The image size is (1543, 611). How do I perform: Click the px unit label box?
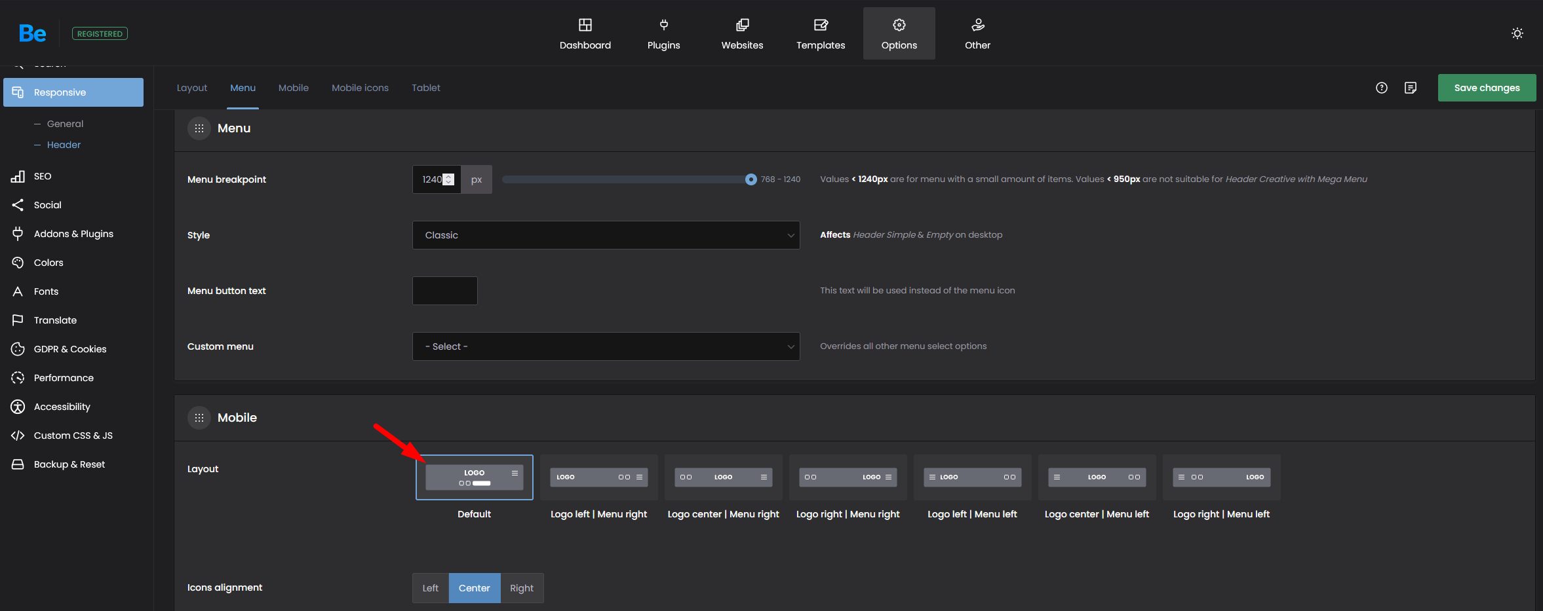pos(477,179)
